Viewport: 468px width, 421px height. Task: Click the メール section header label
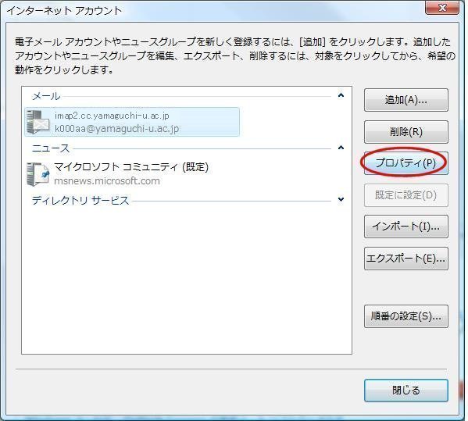tap(46, 96)
